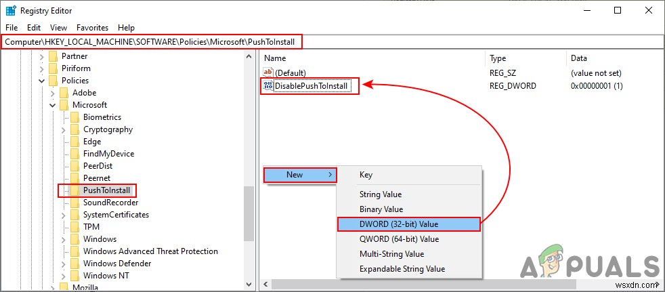Expand the Cryptography key
The image size is (665, 292).
click(x=63, y=129)
